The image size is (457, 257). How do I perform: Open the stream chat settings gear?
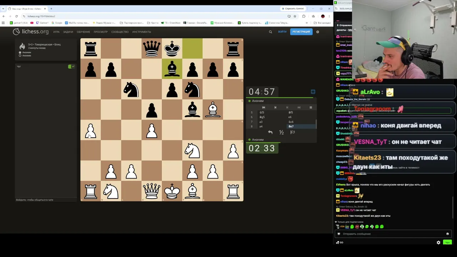tap(438, 242)
